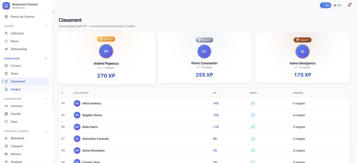The width and height of the screenshot is (357, 163).
Task: Navigate to Chat in sidebar
Action: pyautogui.click(x=26, y=122)
